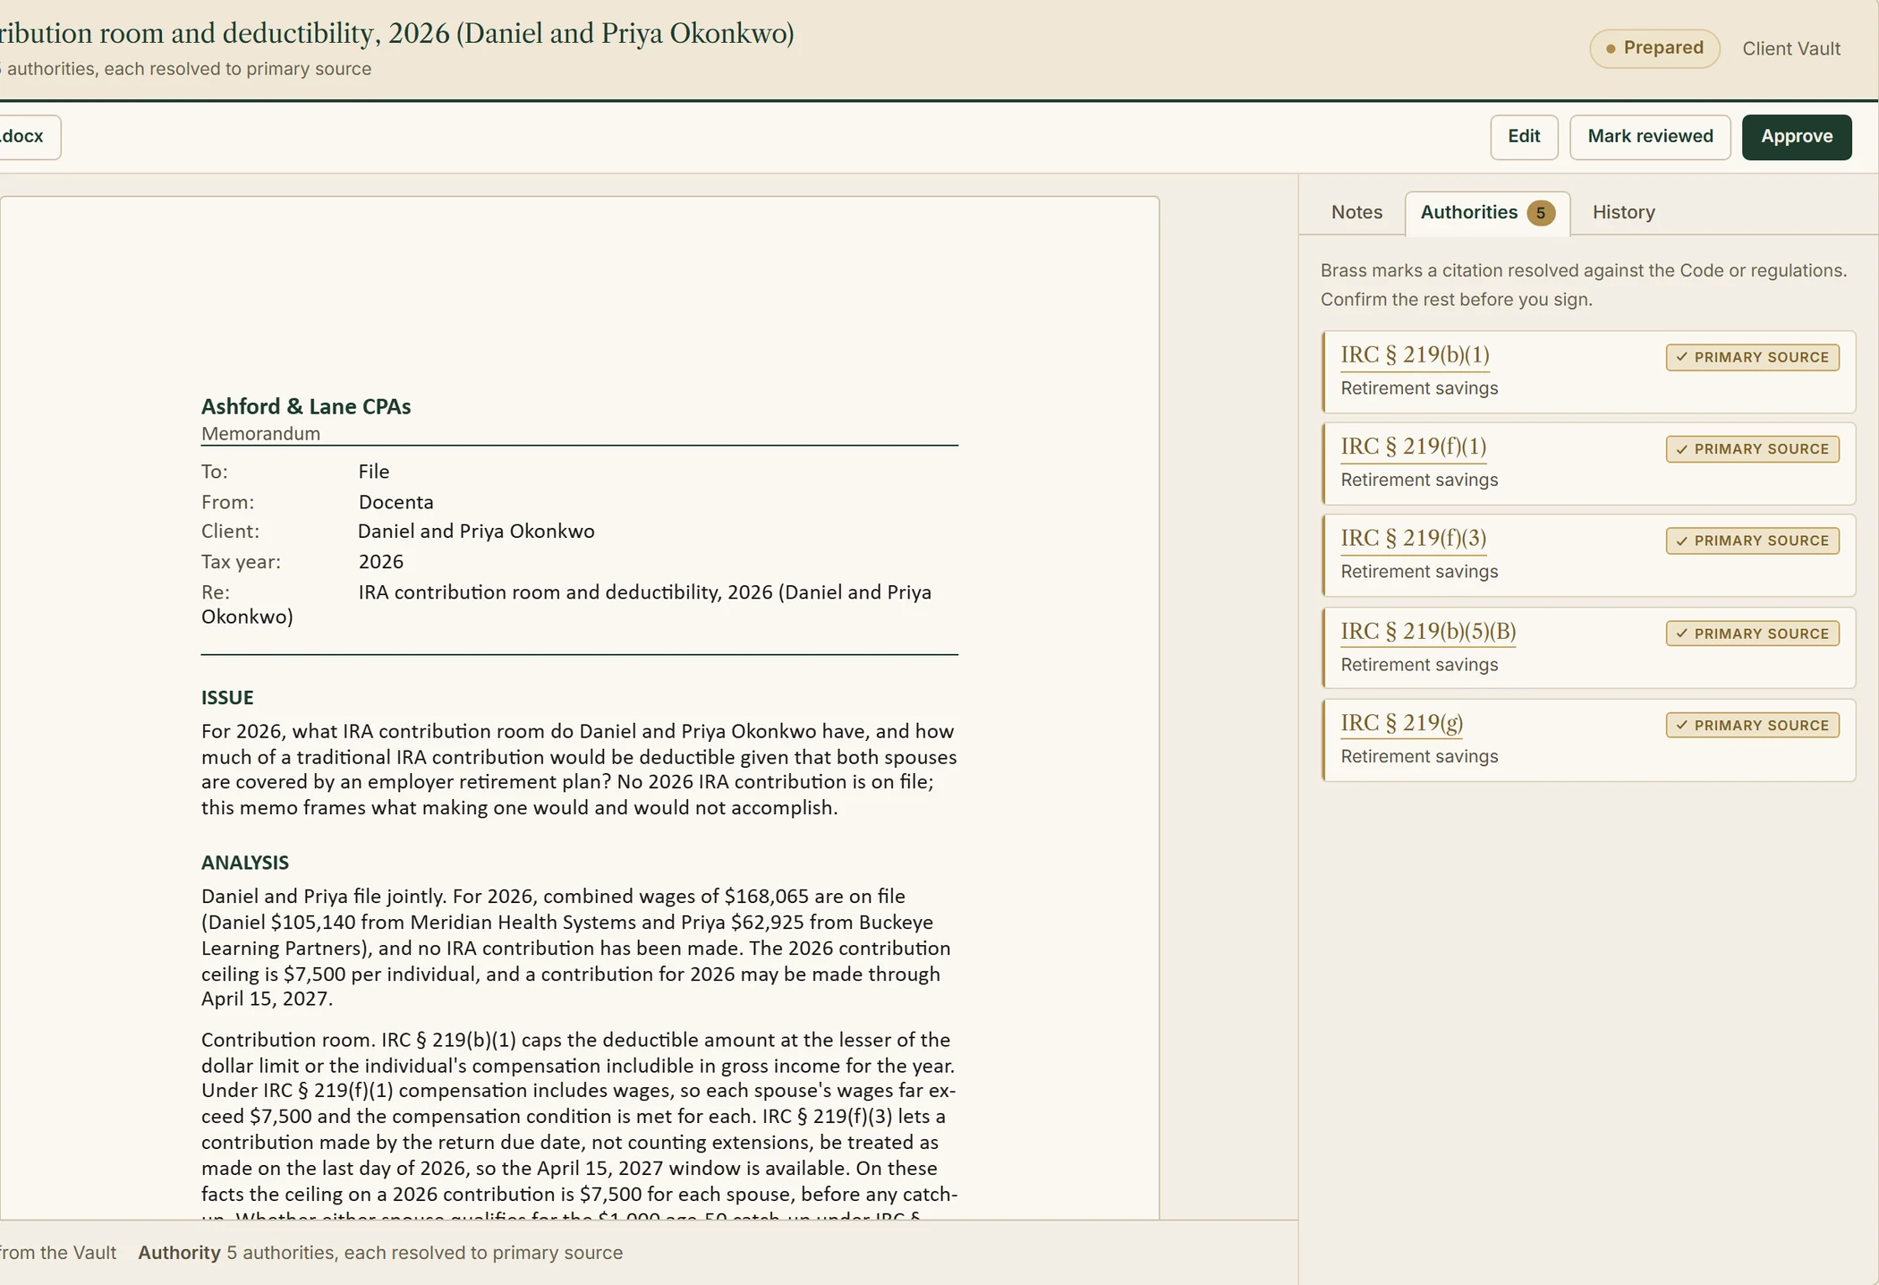Screen dimensions: 1879x1285
Task: Click the 'Authority' status bar label
Action: point(179,1253)
